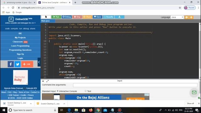Viewport: 201px width, 113px height.
Task: Expand the console panel to full size
Action: point(47,81)
